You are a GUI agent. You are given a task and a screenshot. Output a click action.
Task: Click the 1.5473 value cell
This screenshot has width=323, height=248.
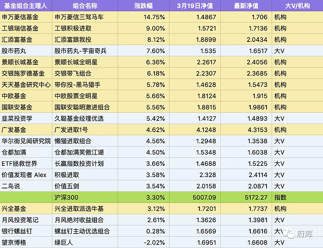(x=246, y=85)
